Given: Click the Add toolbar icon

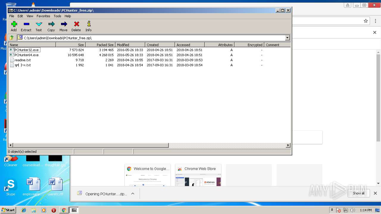Looking at the screenshot, I should tap(14, 26).
